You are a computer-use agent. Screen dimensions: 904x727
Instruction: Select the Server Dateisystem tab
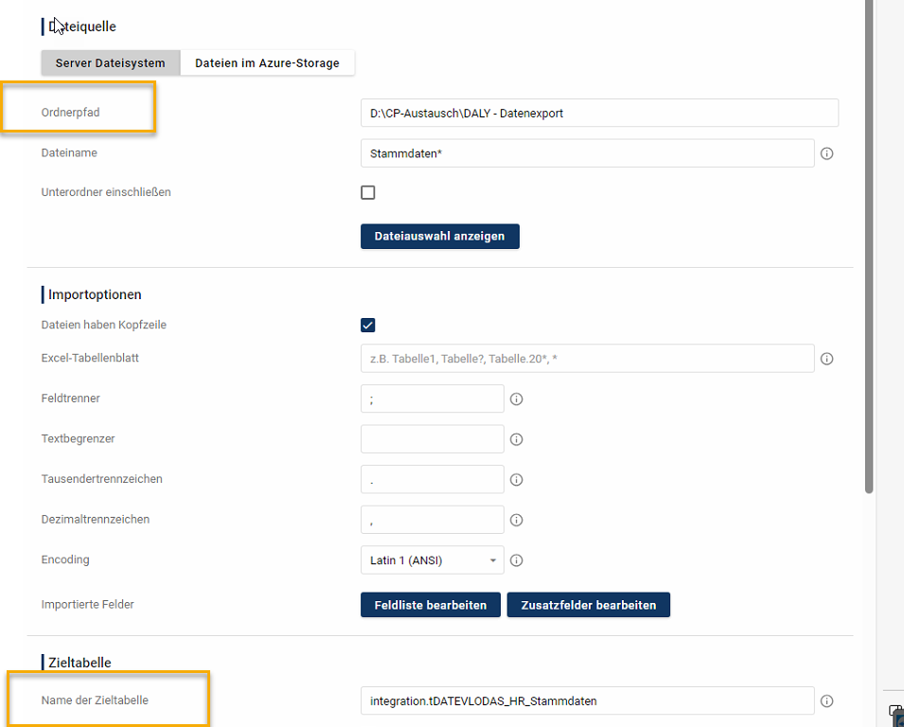(111, 63)
